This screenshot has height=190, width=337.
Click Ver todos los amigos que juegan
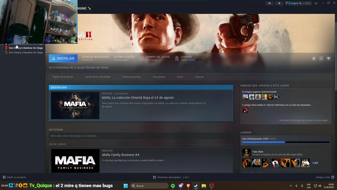(303, 120)
